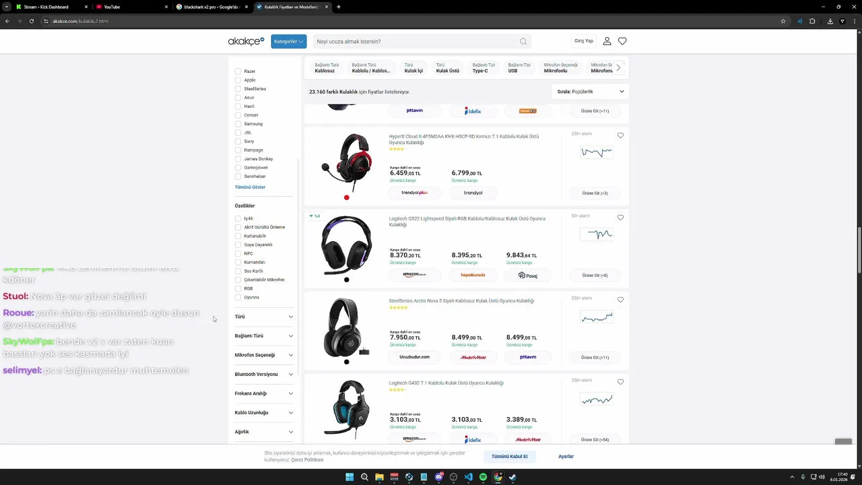
Task: Click the akakçe logo
Action: [246, 41]
